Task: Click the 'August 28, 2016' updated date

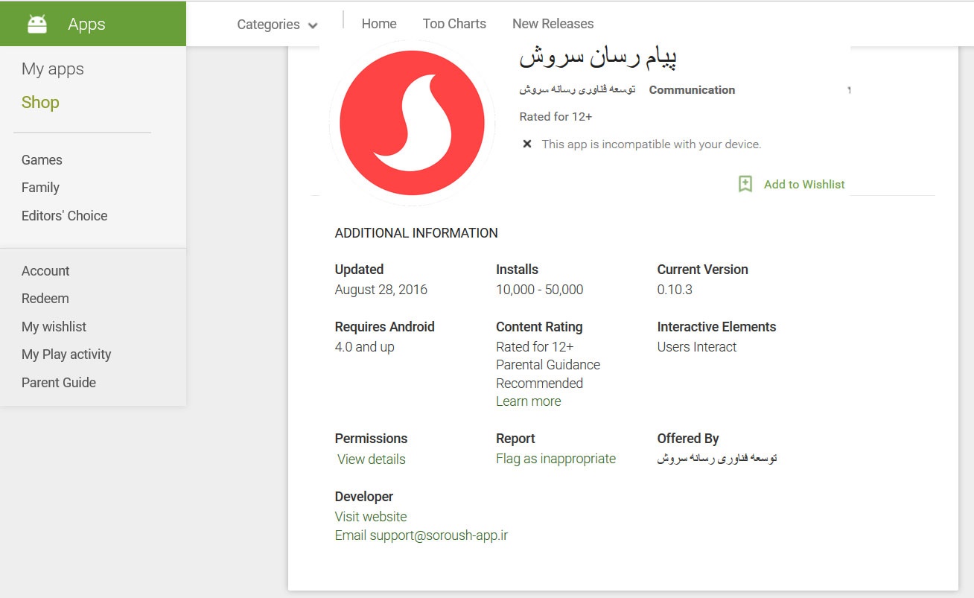Action: pos(381,290)
